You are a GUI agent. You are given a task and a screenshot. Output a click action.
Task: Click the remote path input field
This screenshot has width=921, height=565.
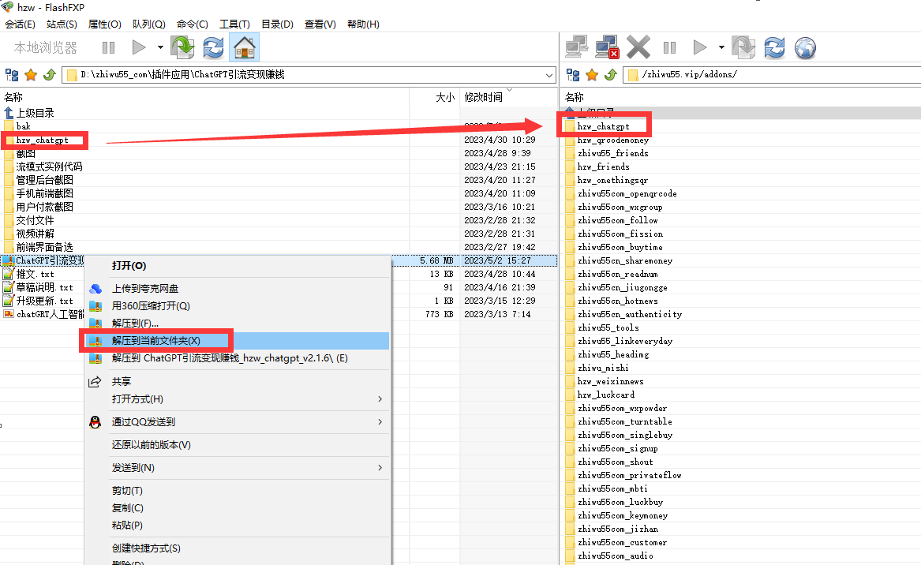tap(773, 75)
